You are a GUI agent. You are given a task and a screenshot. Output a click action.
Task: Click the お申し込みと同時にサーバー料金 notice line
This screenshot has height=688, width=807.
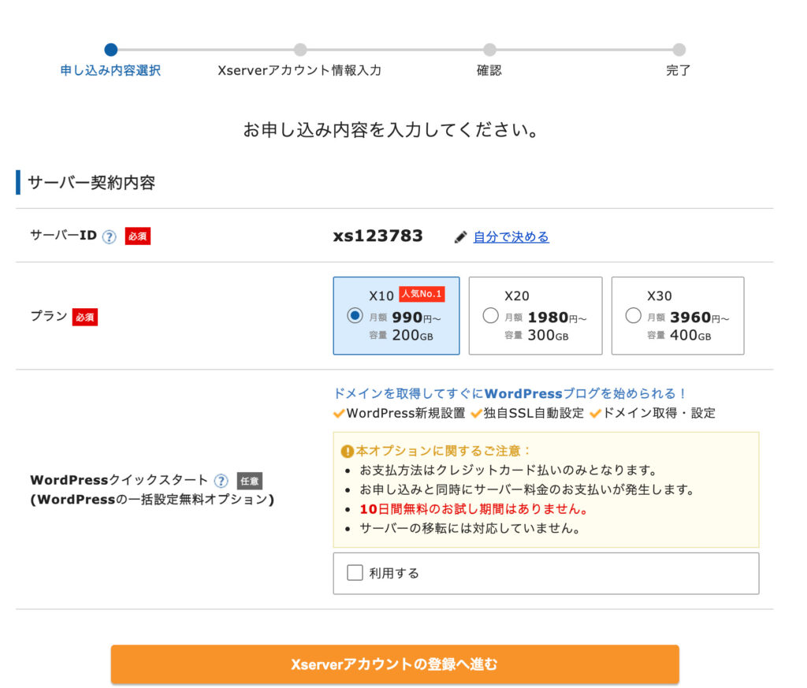click(527, 489)
